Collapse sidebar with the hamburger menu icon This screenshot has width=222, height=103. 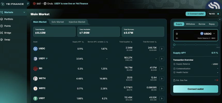tap(28, 4)
